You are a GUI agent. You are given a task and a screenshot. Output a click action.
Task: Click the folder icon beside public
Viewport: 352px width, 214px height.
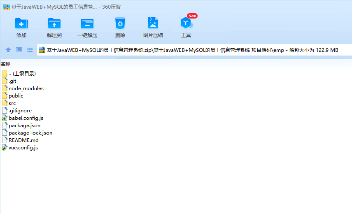pyautogui.click(x=5, y=95)
